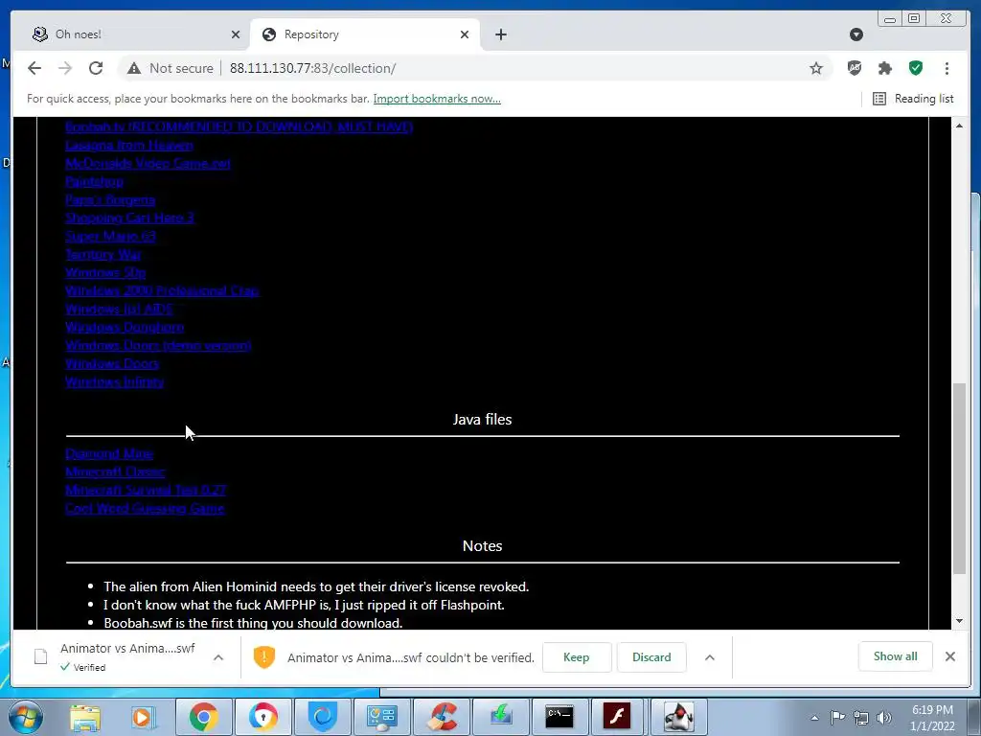Screen dimensions: 981x736
Task: Open the Java application taskbar icon
Action: pyautogui.click(x=678, y=717)
